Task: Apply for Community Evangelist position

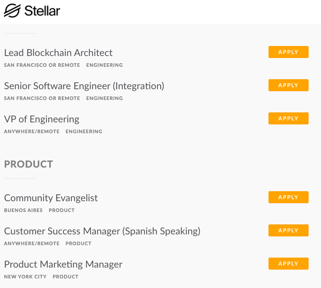Action: (x=288, y=197)
